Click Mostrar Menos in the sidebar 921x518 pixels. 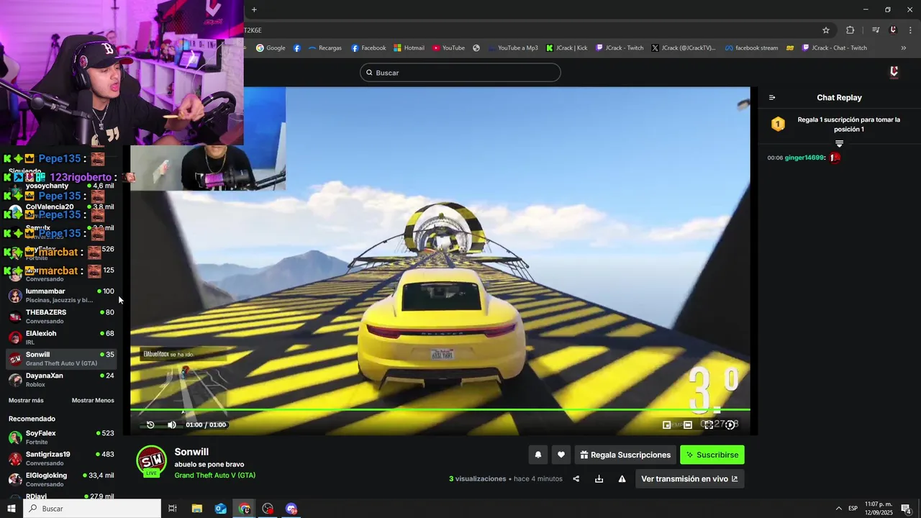93,401
